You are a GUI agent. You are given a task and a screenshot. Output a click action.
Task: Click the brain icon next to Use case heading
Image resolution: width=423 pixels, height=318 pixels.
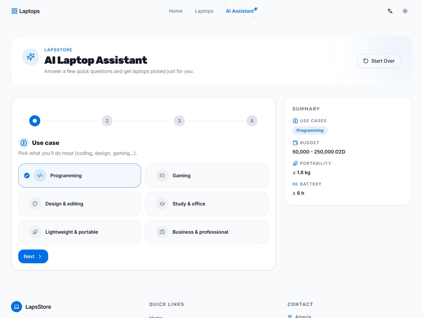pos(24,143)
